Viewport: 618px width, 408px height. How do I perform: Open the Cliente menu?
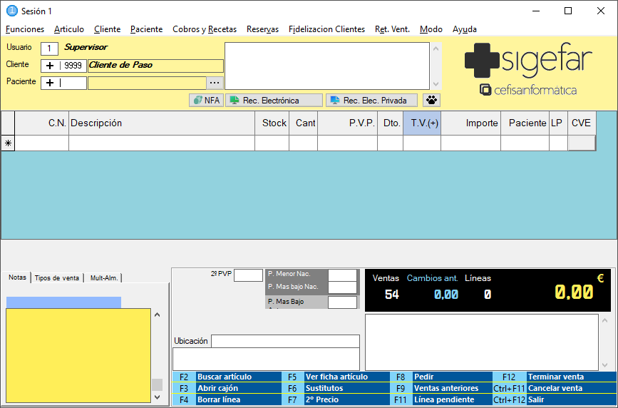[107, 29]
